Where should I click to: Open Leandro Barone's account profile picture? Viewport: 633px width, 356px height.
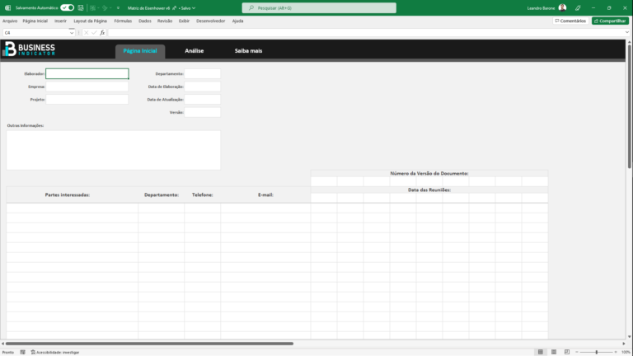[562, 7]
